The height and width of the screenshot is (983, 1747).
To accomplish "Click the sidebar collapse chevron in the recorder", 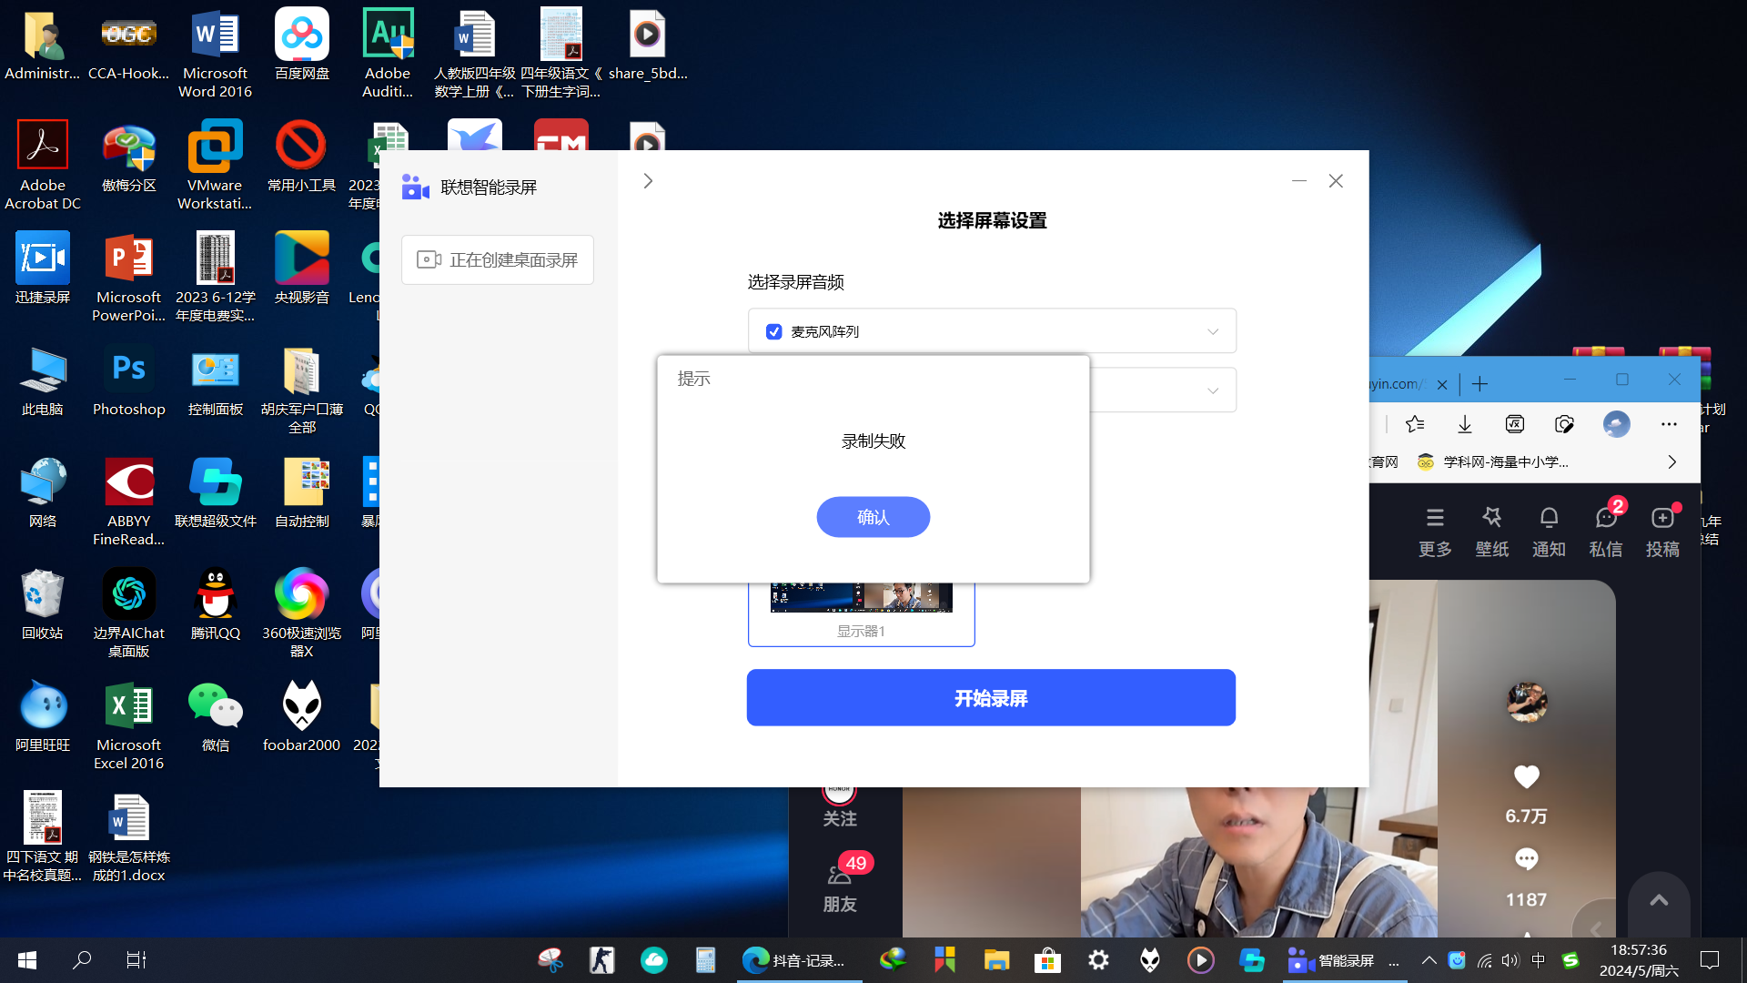I will pos(648,181).
